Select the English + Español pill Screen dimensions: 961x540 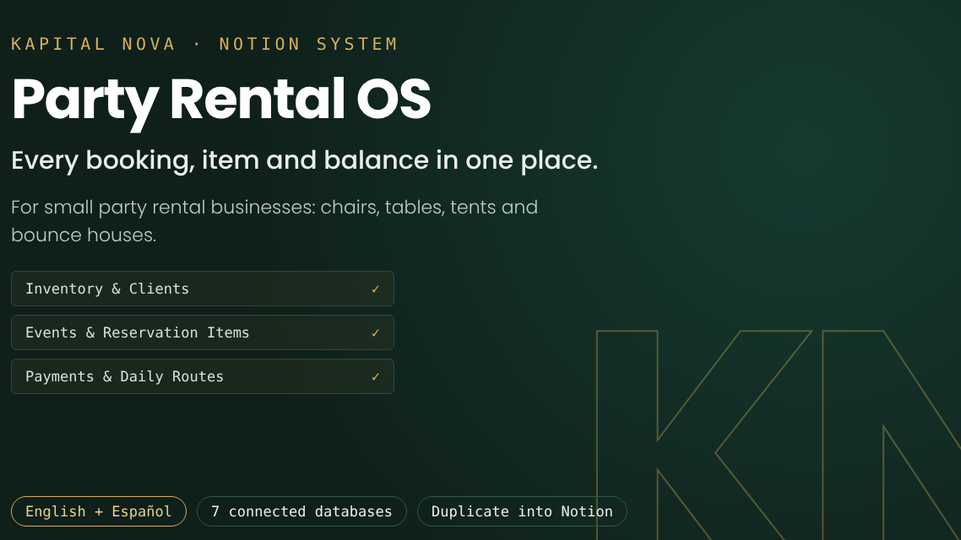pos(99,511)
